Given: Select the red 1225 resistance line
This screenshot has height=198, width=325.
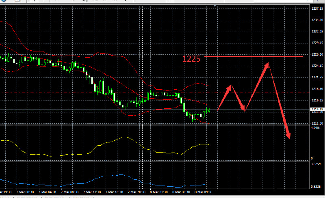Looking at the screenshot, I should (x=254, y=56).
